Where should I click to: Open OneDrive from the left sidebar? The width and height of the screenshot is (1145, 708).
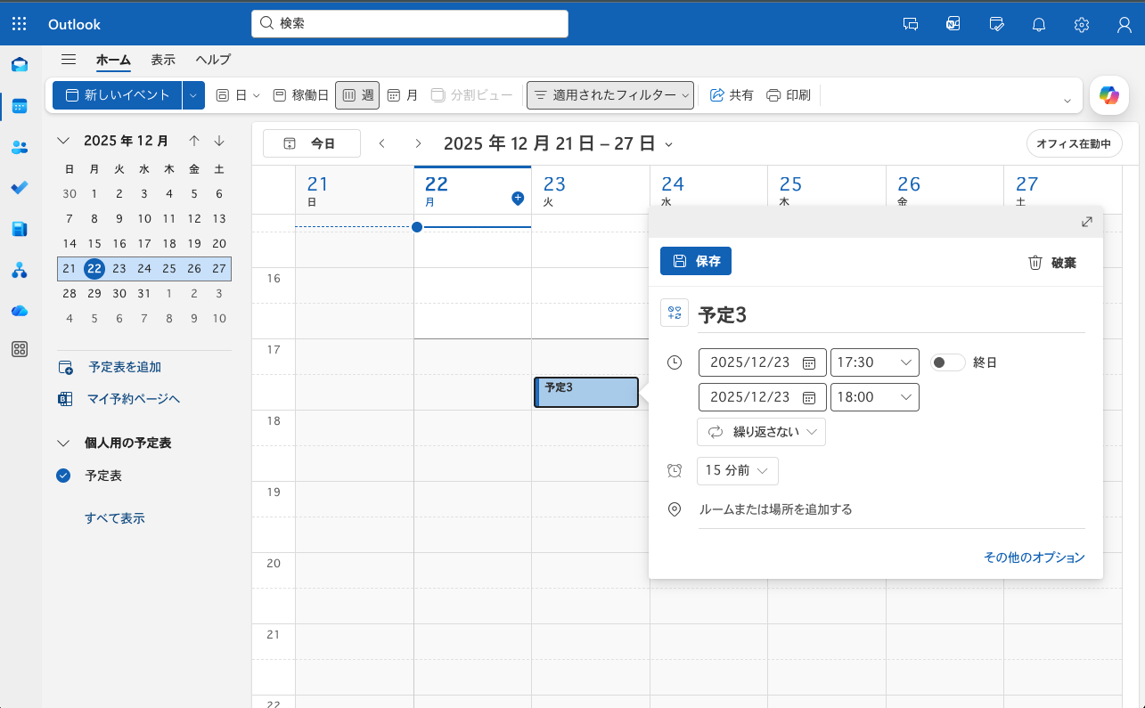point(20,311)
